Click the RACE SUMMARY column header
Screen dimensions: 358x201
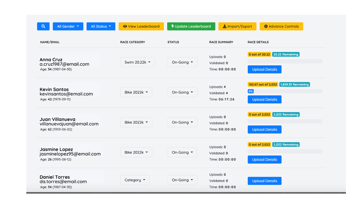221,42
